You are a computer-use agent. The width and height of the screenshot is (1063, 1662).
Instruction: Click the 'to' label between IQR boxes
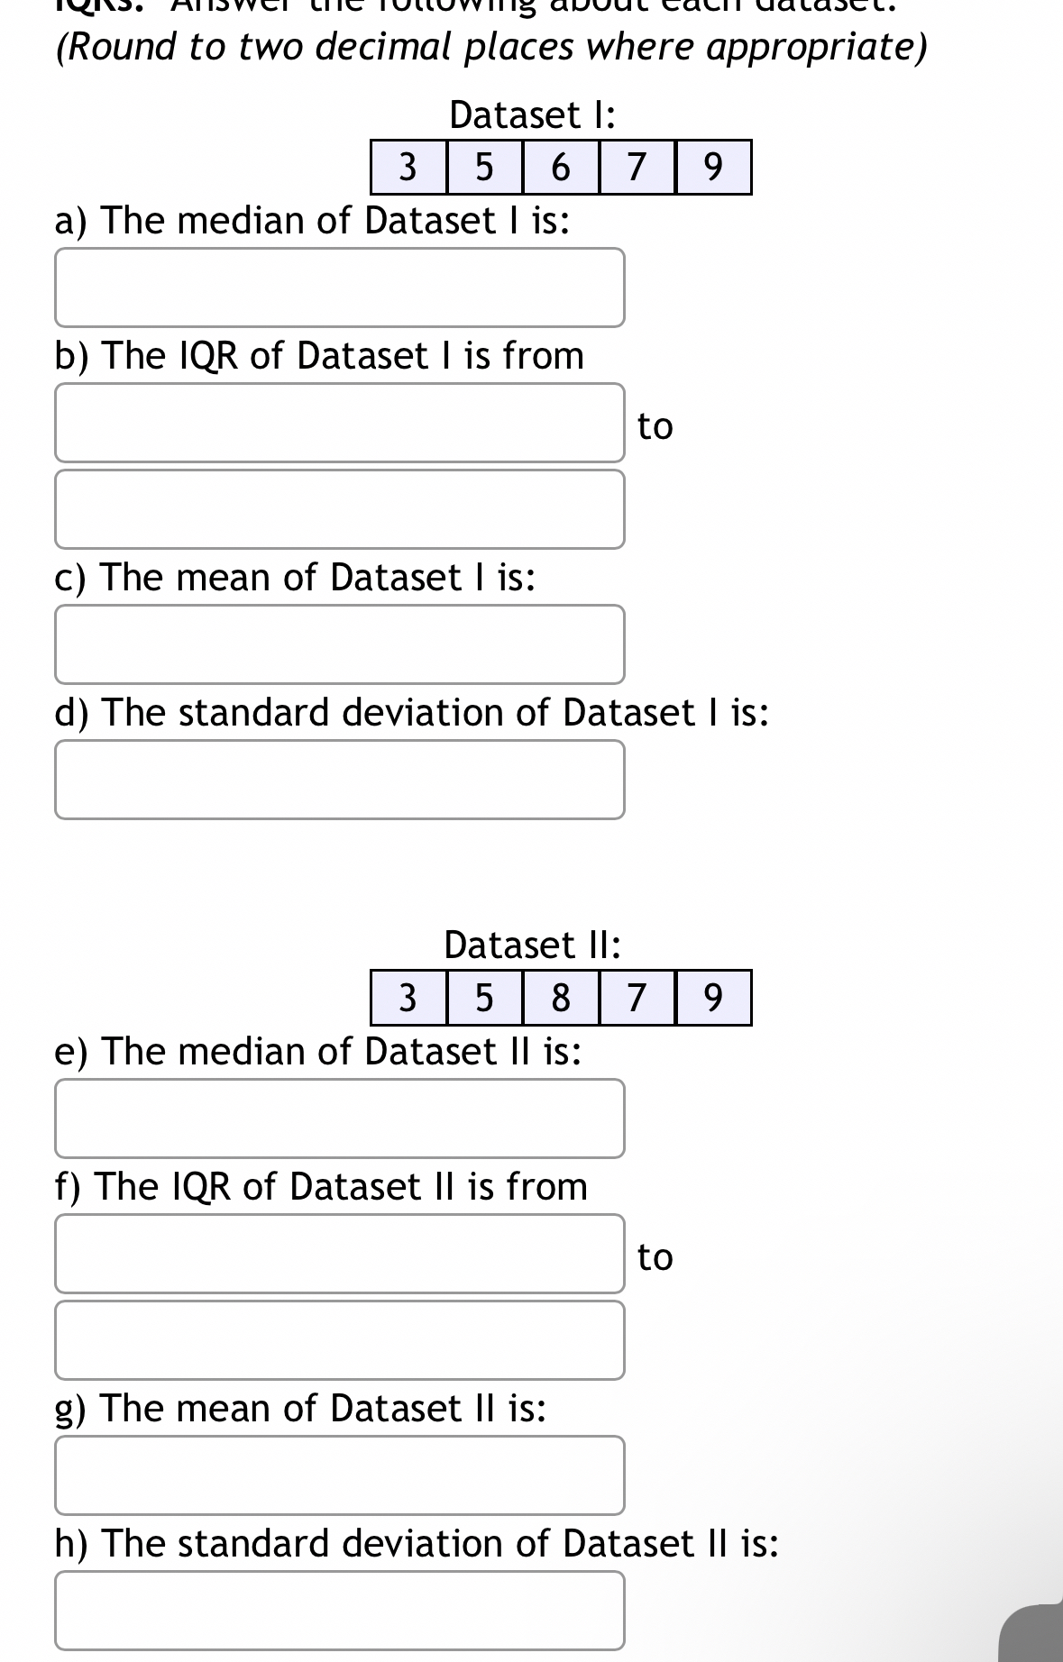tap(654, 427)
